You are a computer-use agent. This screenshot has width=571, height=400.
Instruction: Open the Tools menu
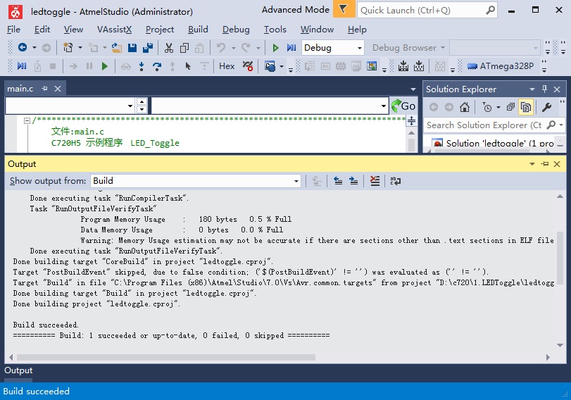[275, 30]
